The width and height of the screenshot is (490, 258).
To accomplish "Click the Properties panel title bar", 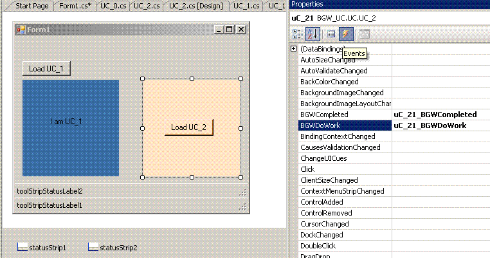I will 390,5.
